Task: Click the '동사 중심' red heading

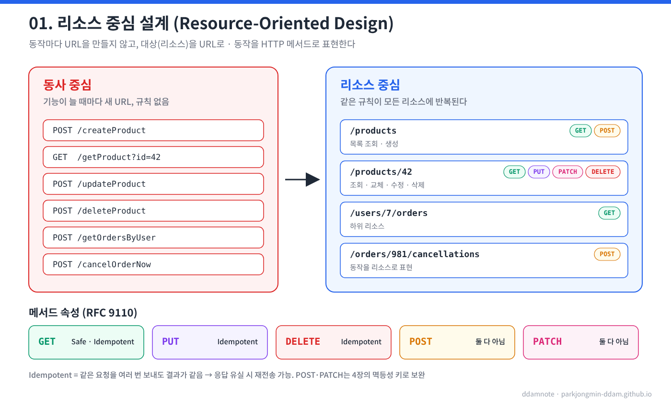Action: (67, 85)
